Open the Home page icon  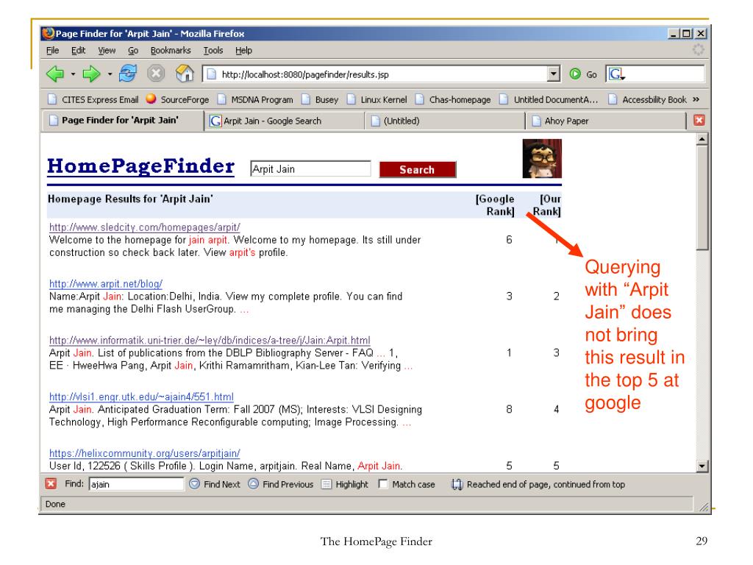coord(185,74)
